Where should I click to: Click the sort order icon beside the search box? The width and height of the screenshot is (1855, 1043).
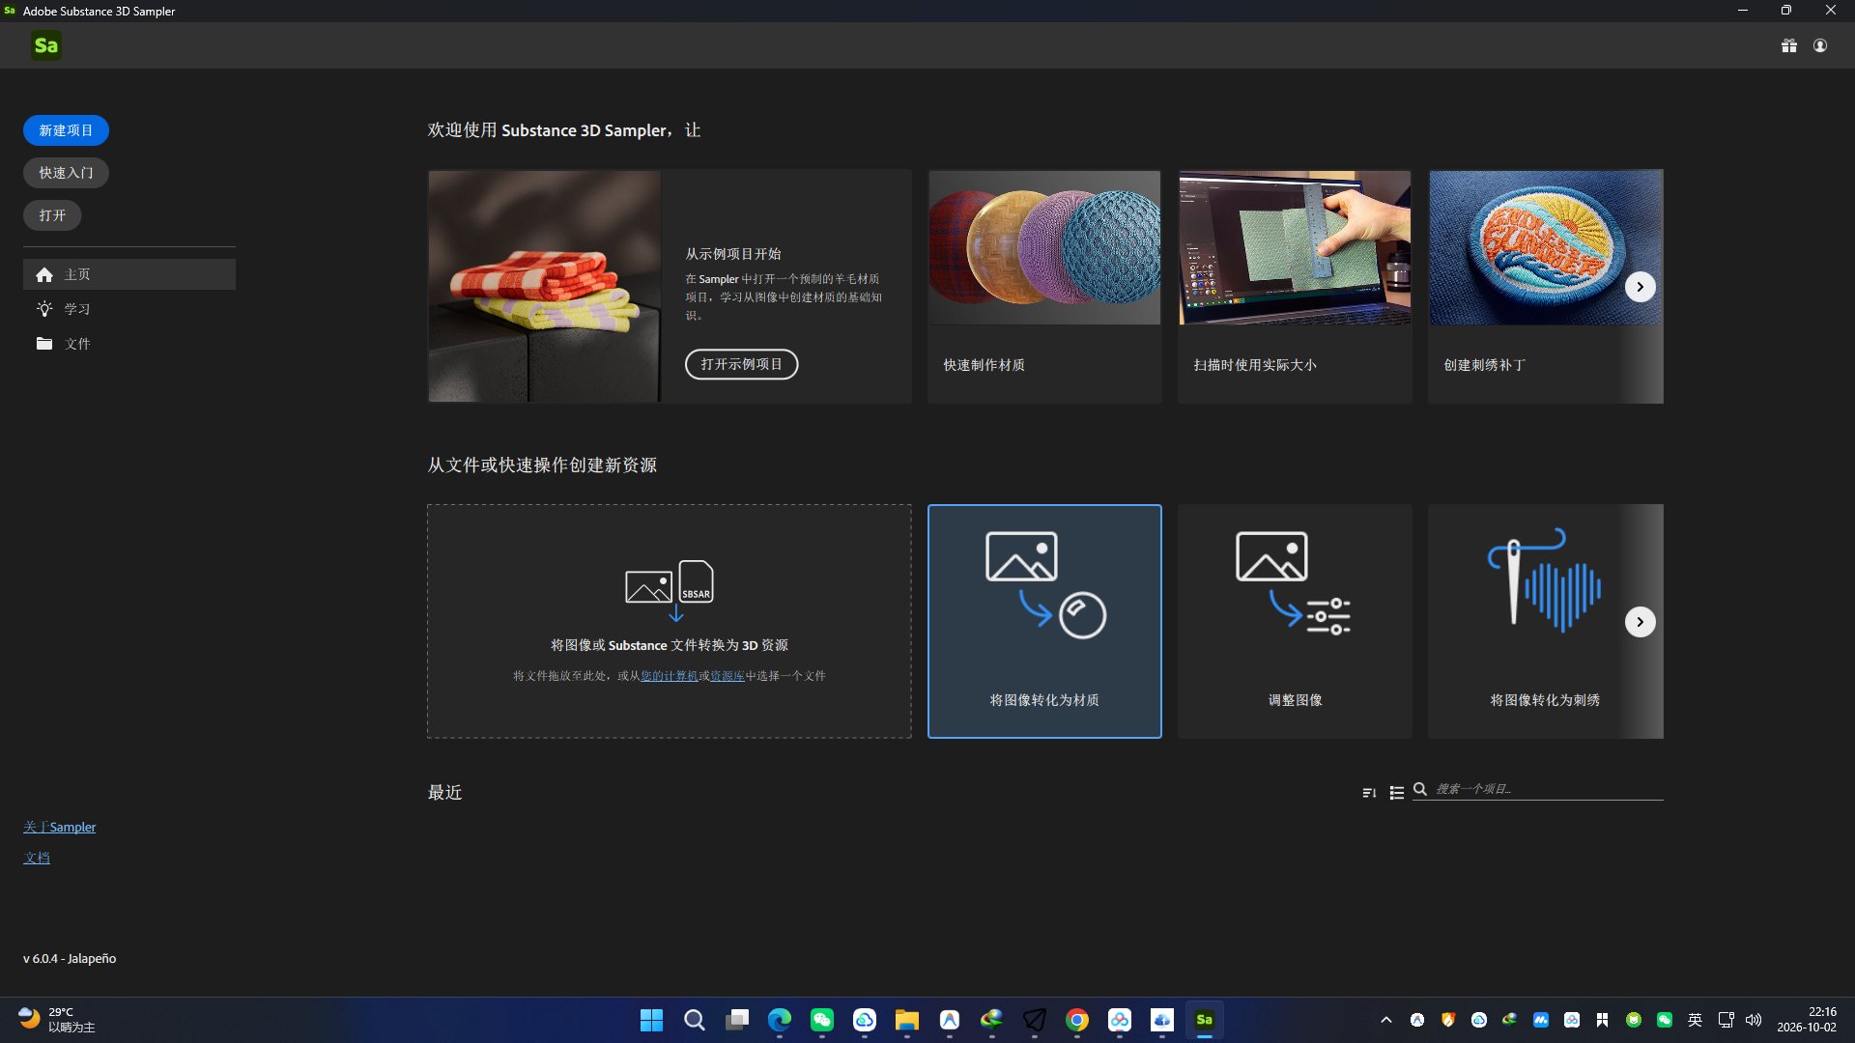coord(1369,792)
